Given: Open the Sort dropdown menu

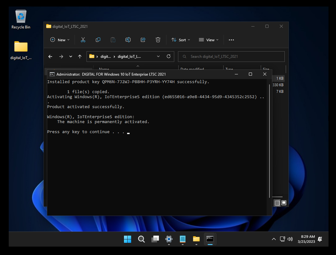Looking at the screenshot, I should click(181, 40).
